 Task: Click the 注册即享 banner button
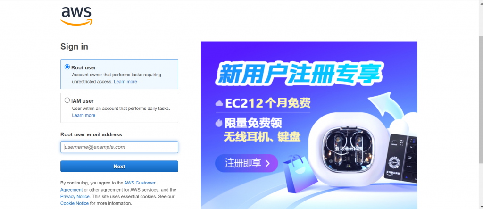click(246, 163)
